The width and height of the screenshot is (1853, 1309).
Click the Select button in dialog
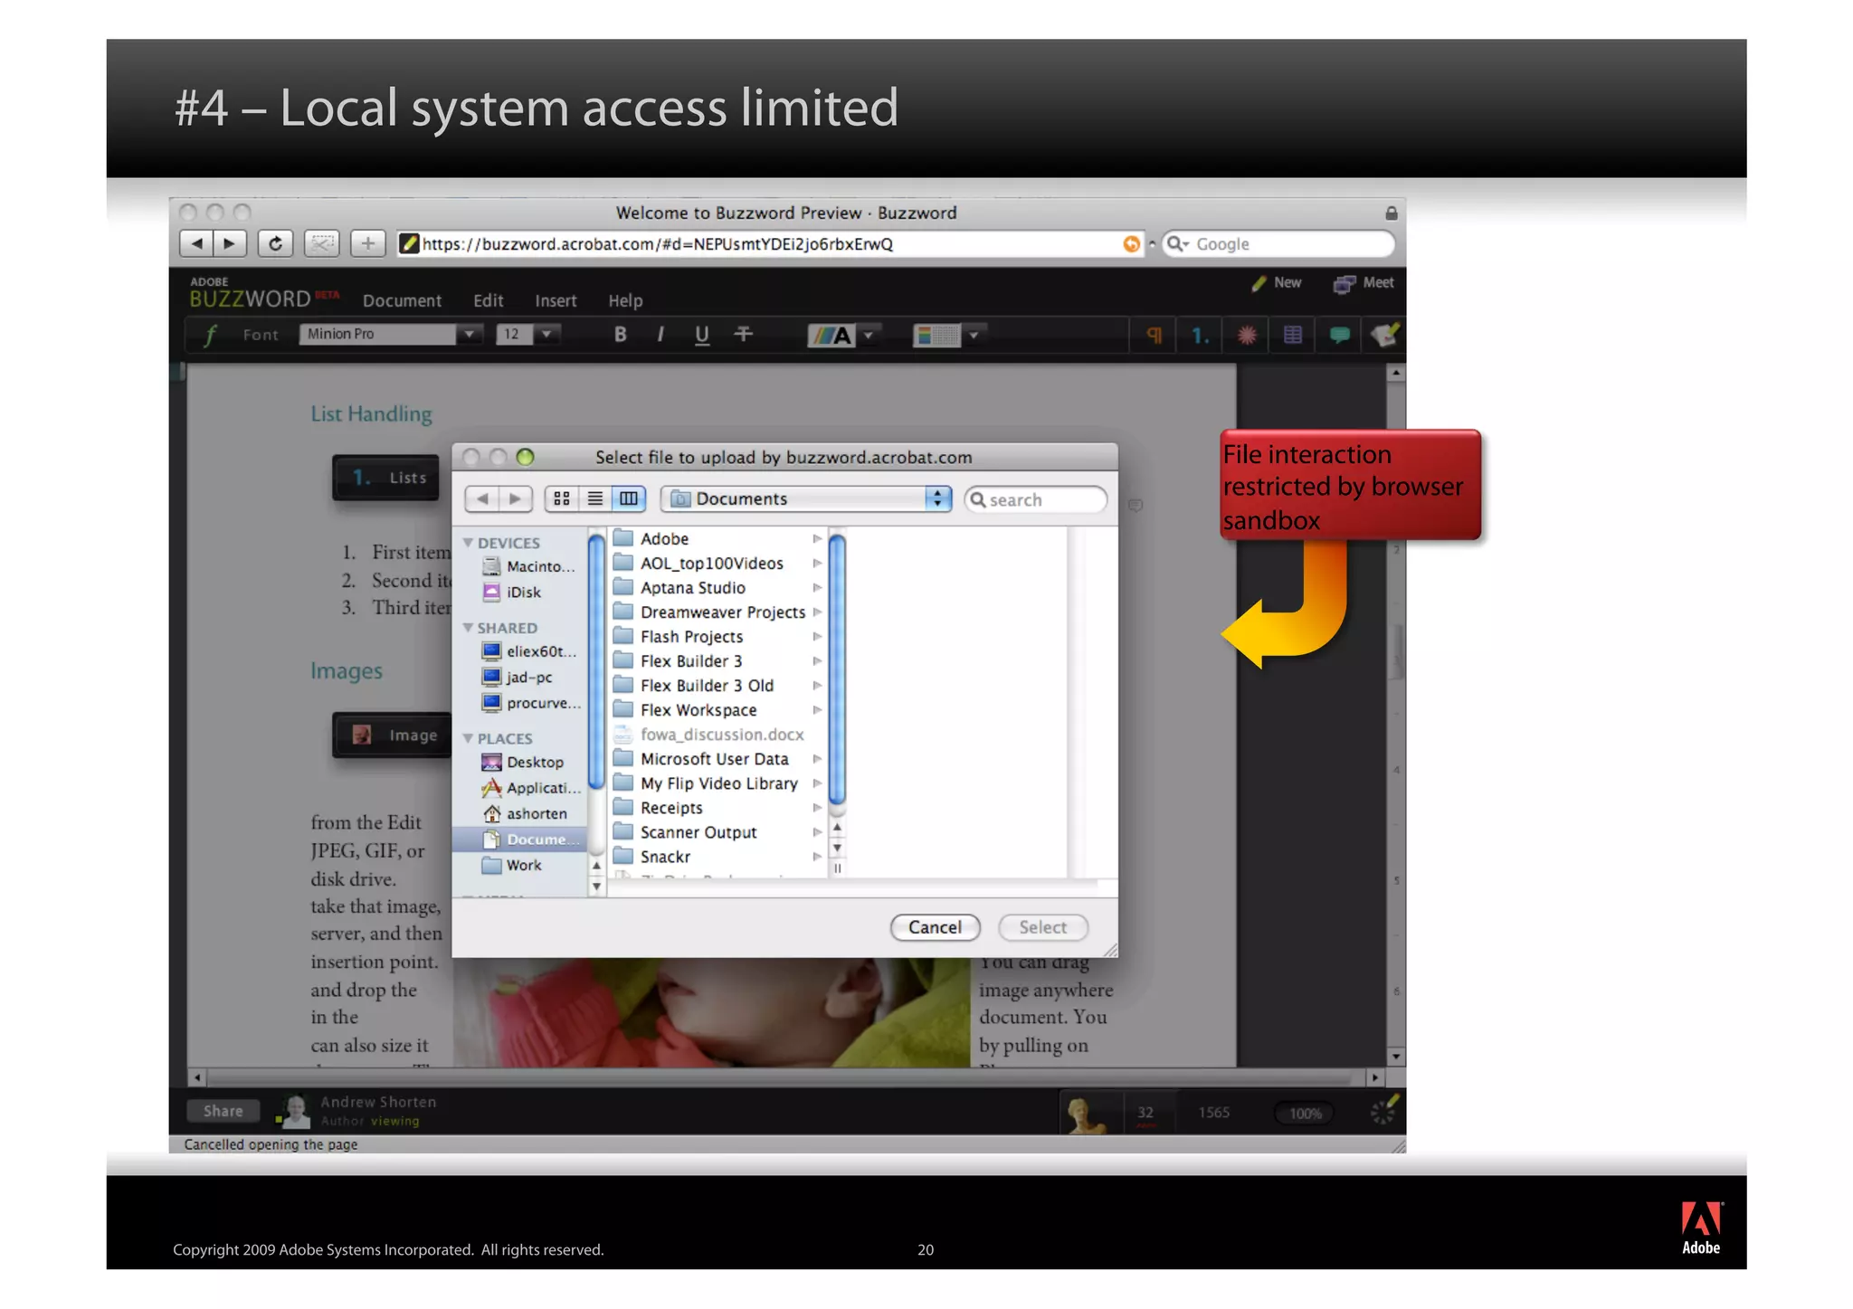1042,927
